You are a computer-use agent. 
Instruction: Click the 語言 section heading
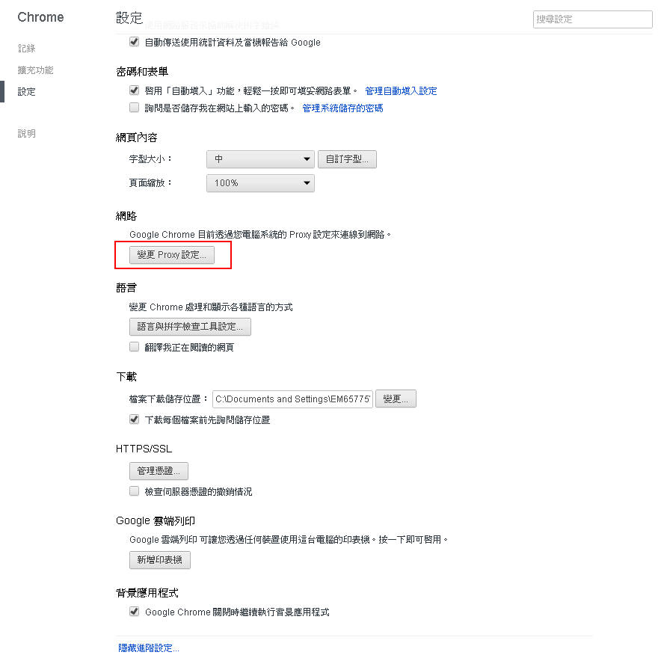[126, 288]
